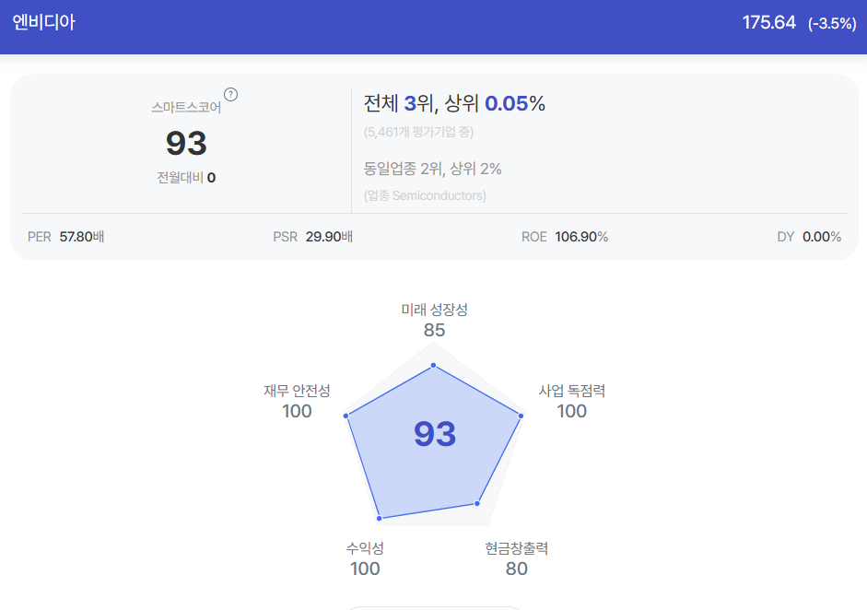
Task: Select the 엔비디아 title in header
Action: tap(43, 22)
